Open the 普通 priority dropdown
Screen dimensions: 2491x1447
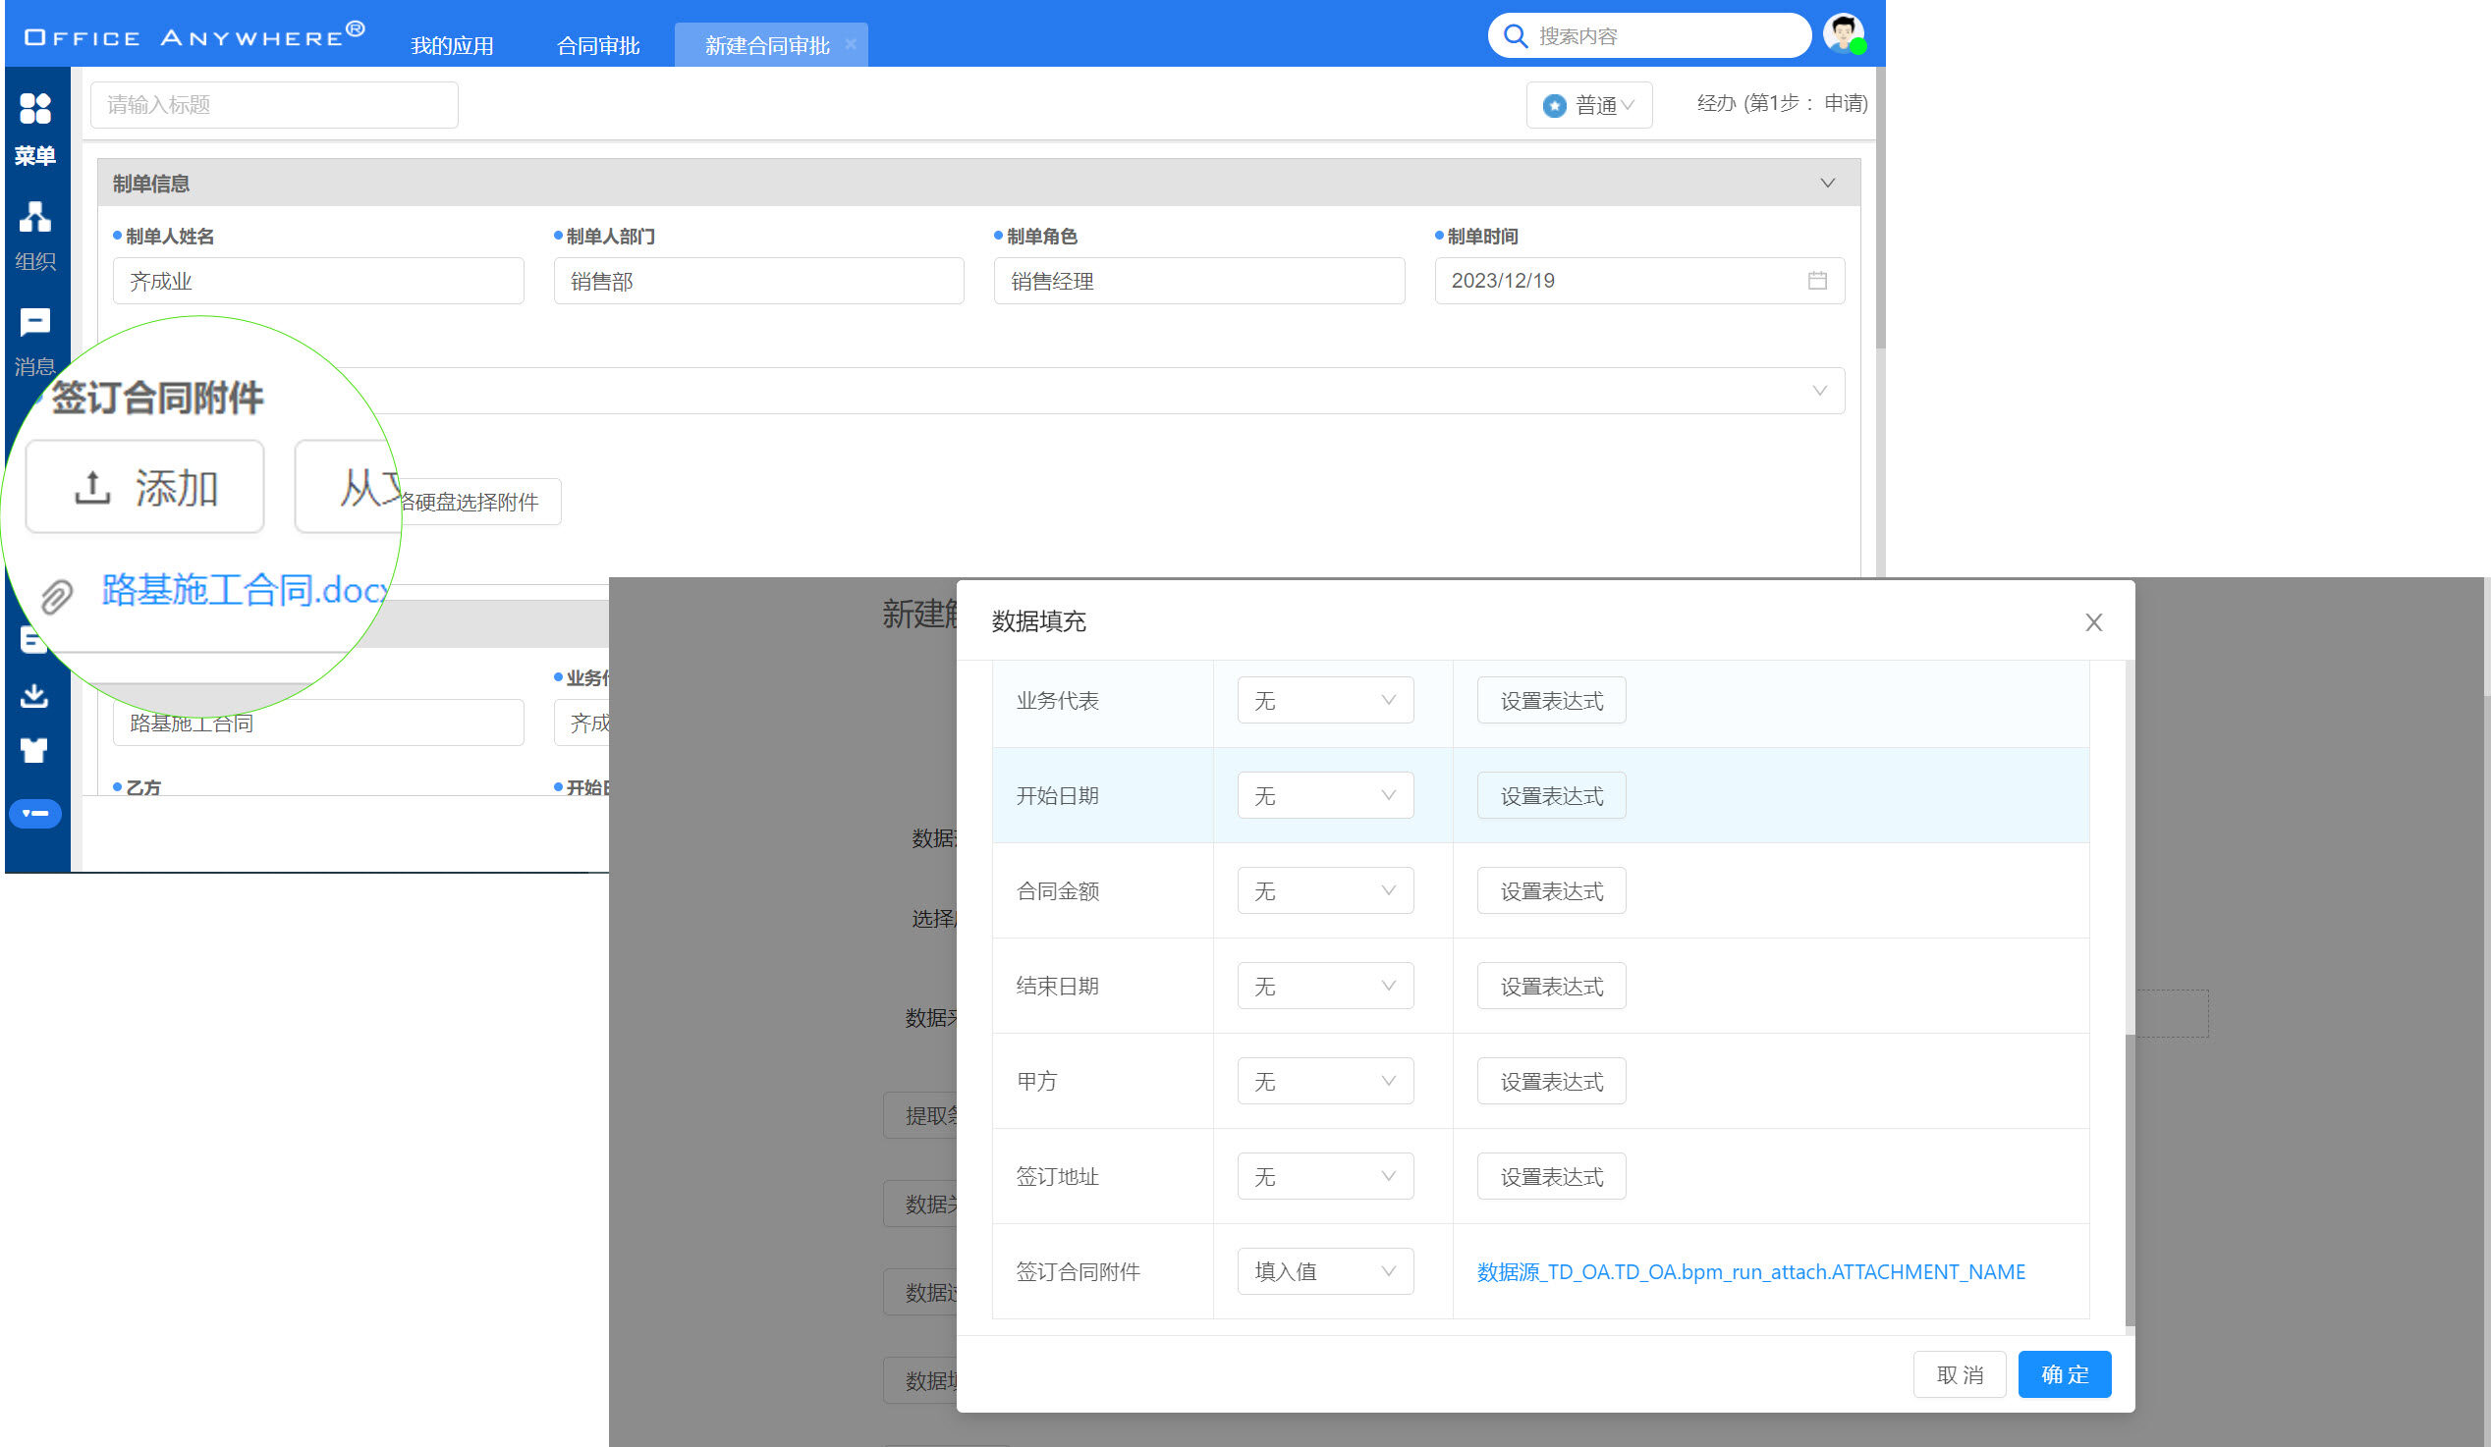point(1588,105)
